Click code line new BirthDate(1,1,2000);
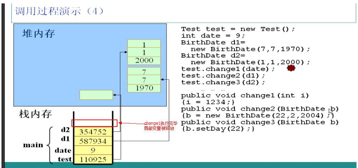This screenshot has height=168, width=358. coord(251,62)
